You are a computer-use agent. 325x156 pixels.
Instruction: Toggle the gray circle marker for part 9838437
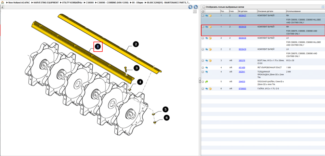coord(203,16)
